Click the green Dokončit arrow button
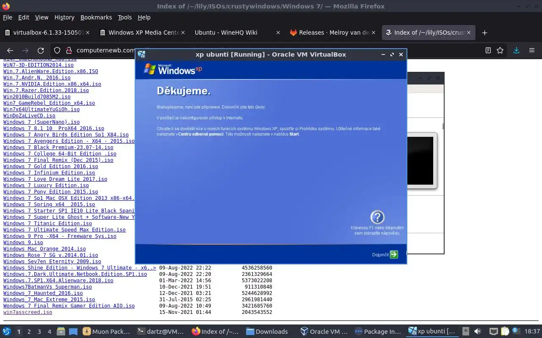Viewport: 542px width, 338px height. tap(394, 254)
